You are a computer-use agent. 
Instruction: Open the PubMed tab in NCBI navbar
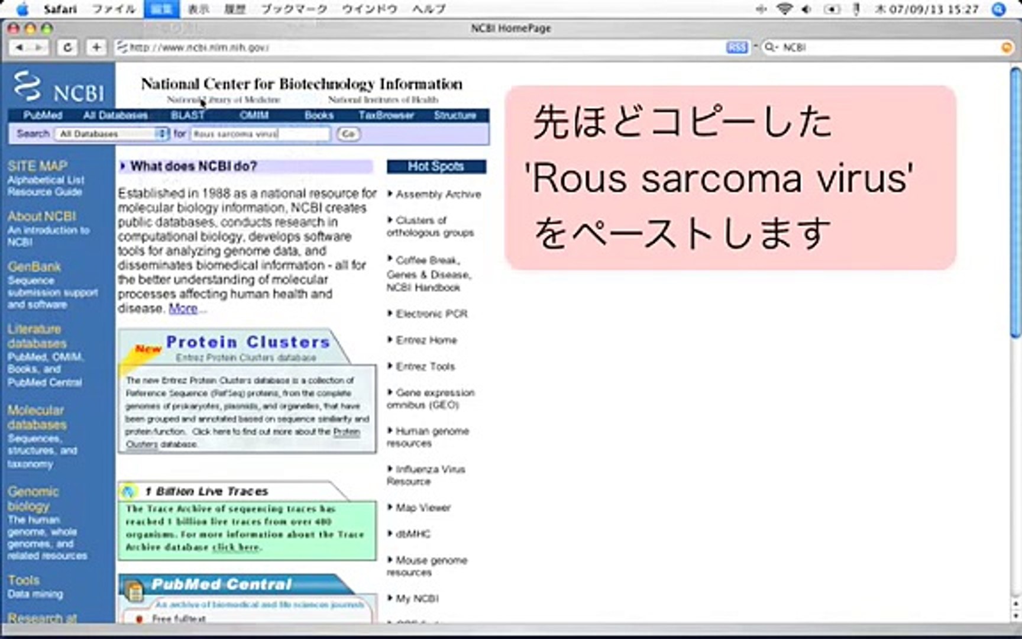pos(43,115)
